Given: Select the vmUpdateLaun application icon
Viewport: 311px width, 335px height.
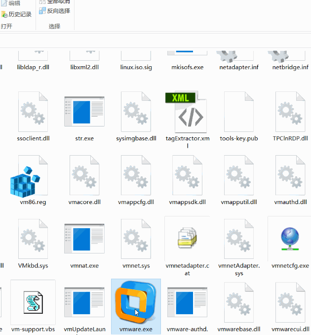Looking at the screenshot, I should (x=84, y=302).
